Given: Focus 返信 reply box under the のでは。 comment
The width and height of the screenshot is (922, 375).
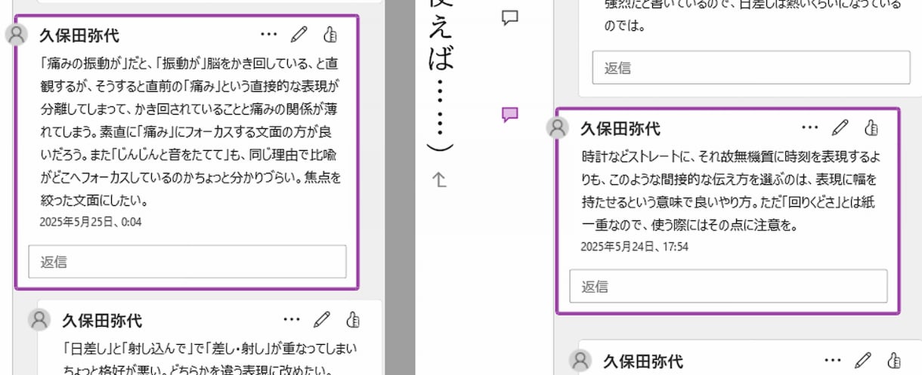Looking at the screenshot, I should [x=751, y=67].
